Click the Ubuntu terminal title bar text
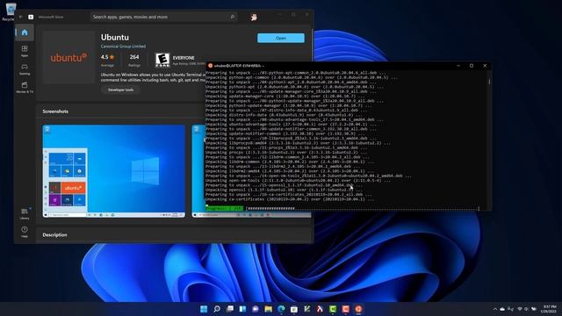 point(239,66)
